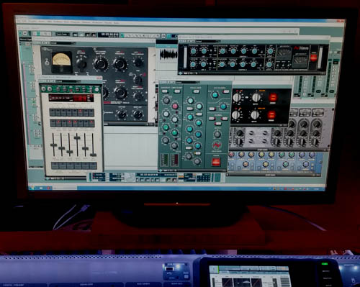Screen dimensions: 360x287
Task: Click the round white knob on the green reverb header
Action: [96, 89]
